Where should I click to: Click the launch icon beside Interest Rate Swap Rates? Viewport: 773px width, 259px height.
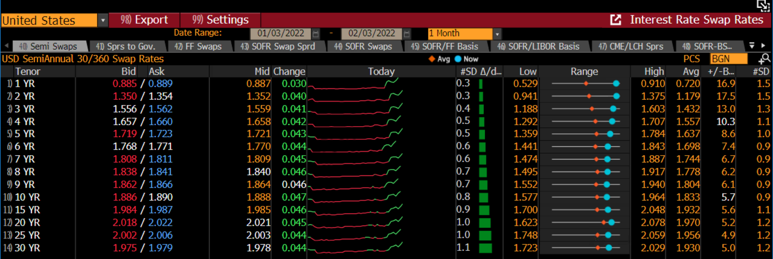tap(616, 20)
